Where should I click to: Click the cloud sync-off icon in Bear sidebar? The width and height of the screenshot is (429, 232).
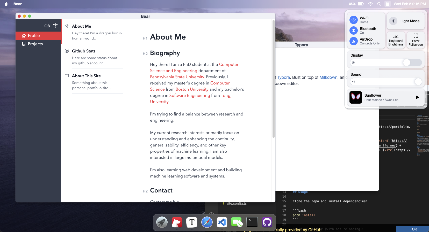(47, 26)
